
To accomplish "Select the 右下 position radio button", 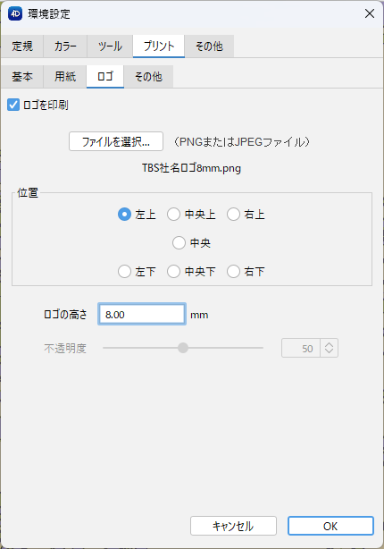I will [233, 271].
